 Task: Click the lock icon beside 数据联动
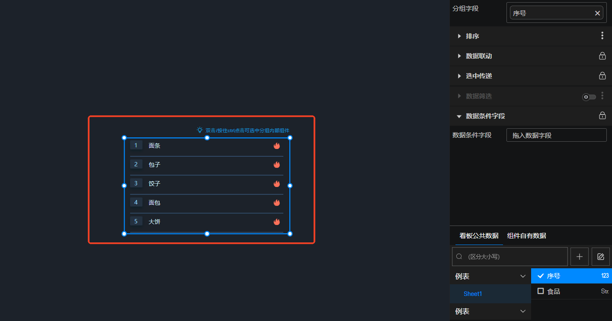tap(602, 56)
